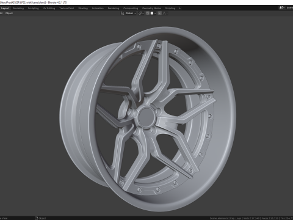Open the Sculpting workspace tab
Viewport: 293px width, 220px height.
pyautogui.click(x=33, y=9)
